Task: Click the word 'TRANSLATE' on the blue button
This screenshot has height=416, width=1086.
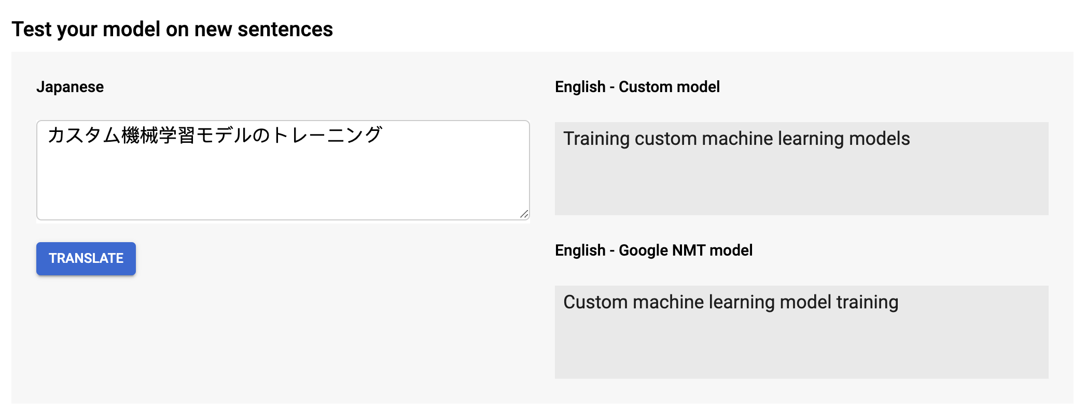Action: click(x=86, y=258)
